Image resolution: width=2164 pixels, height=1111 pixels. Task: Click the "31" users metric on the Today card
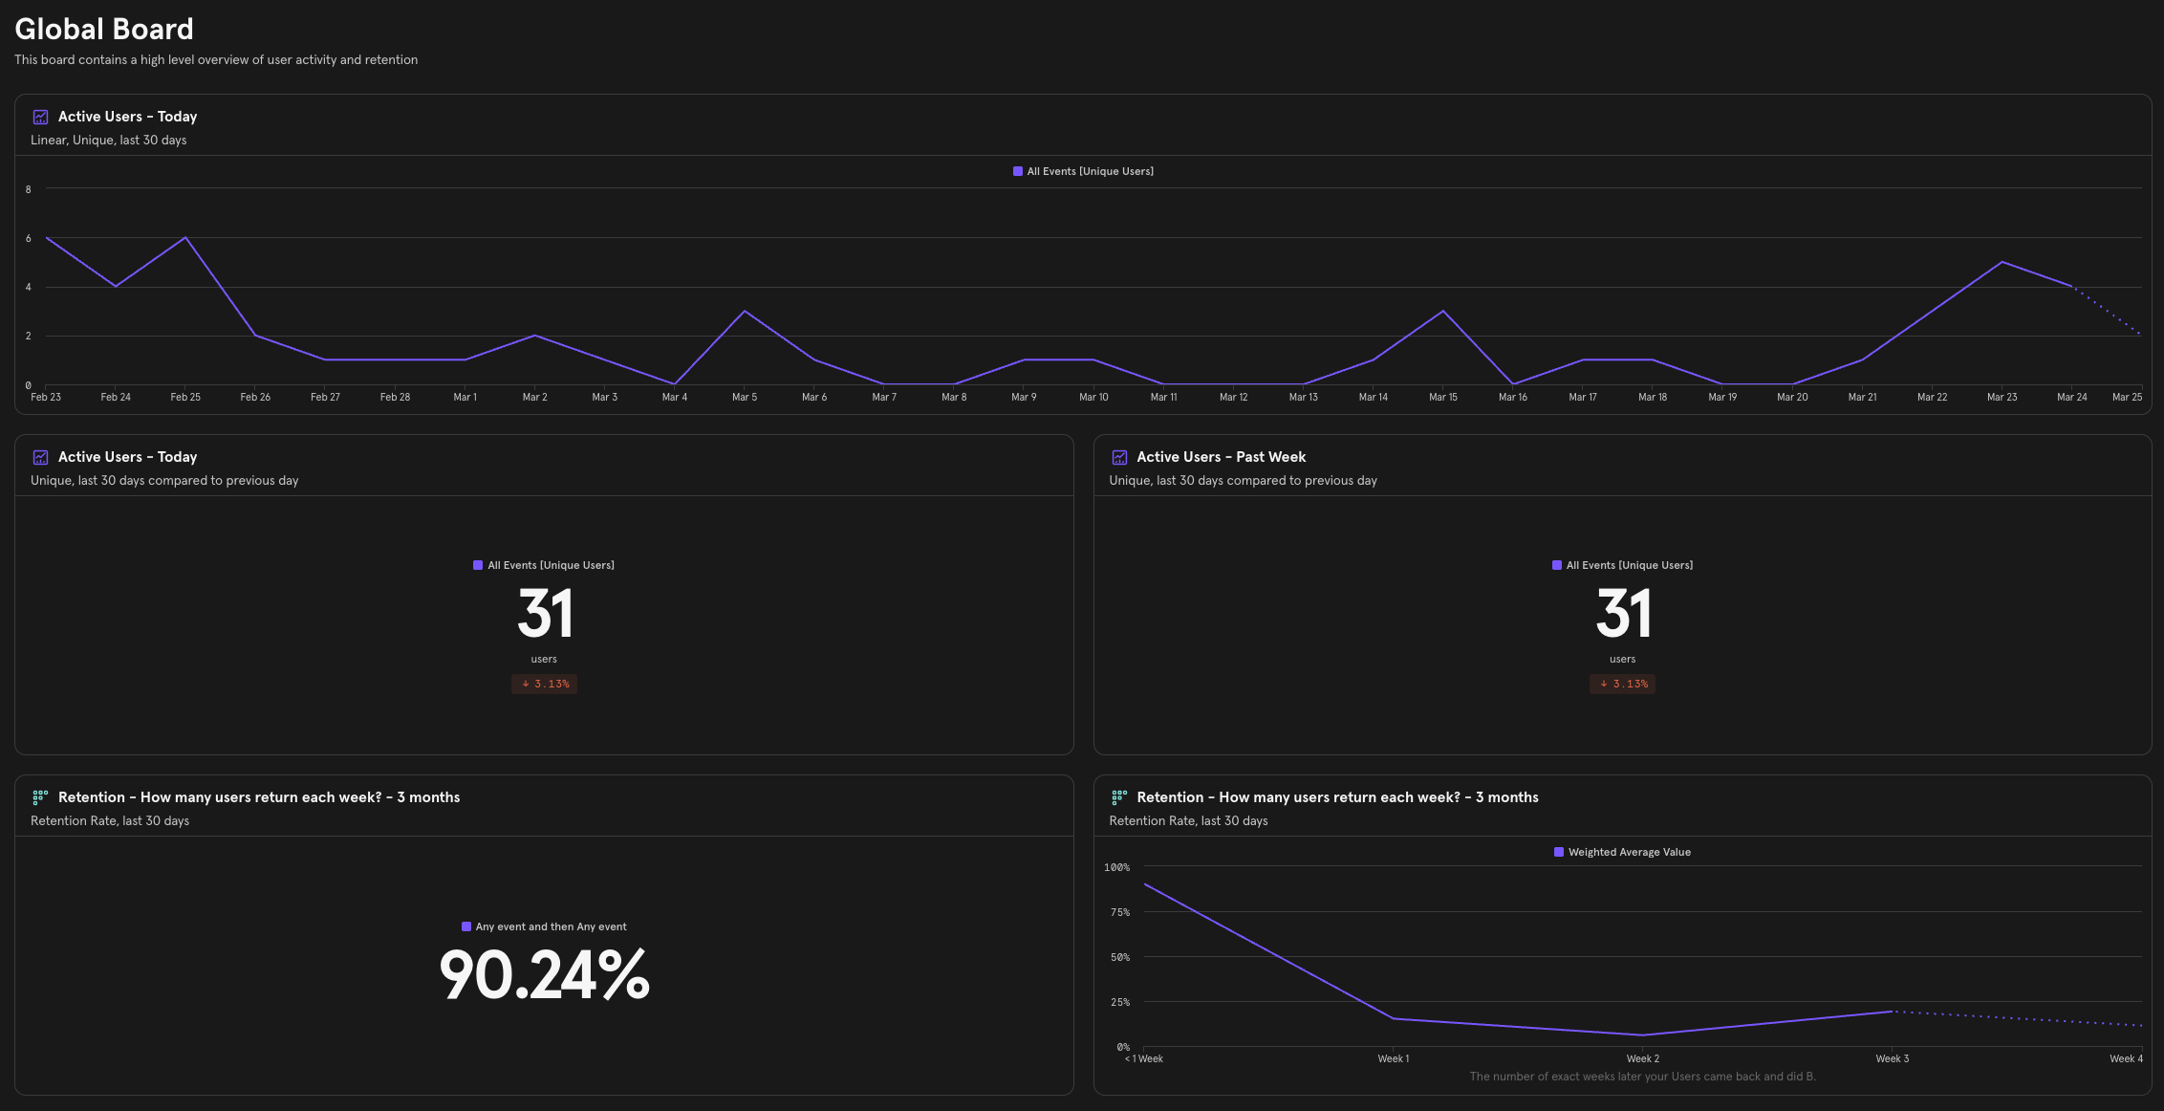(544, 614)
